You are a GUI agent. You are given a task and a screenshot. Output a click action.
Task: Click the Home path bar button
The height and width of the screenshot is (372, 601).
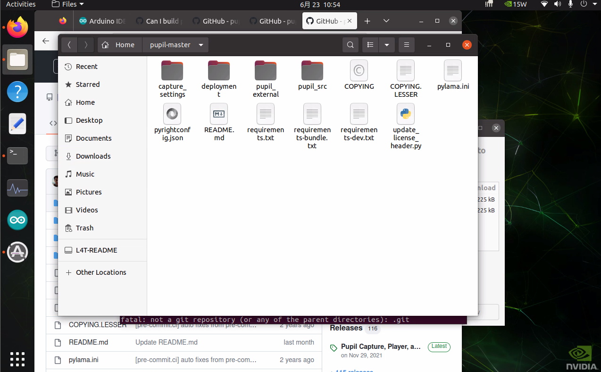120,45
